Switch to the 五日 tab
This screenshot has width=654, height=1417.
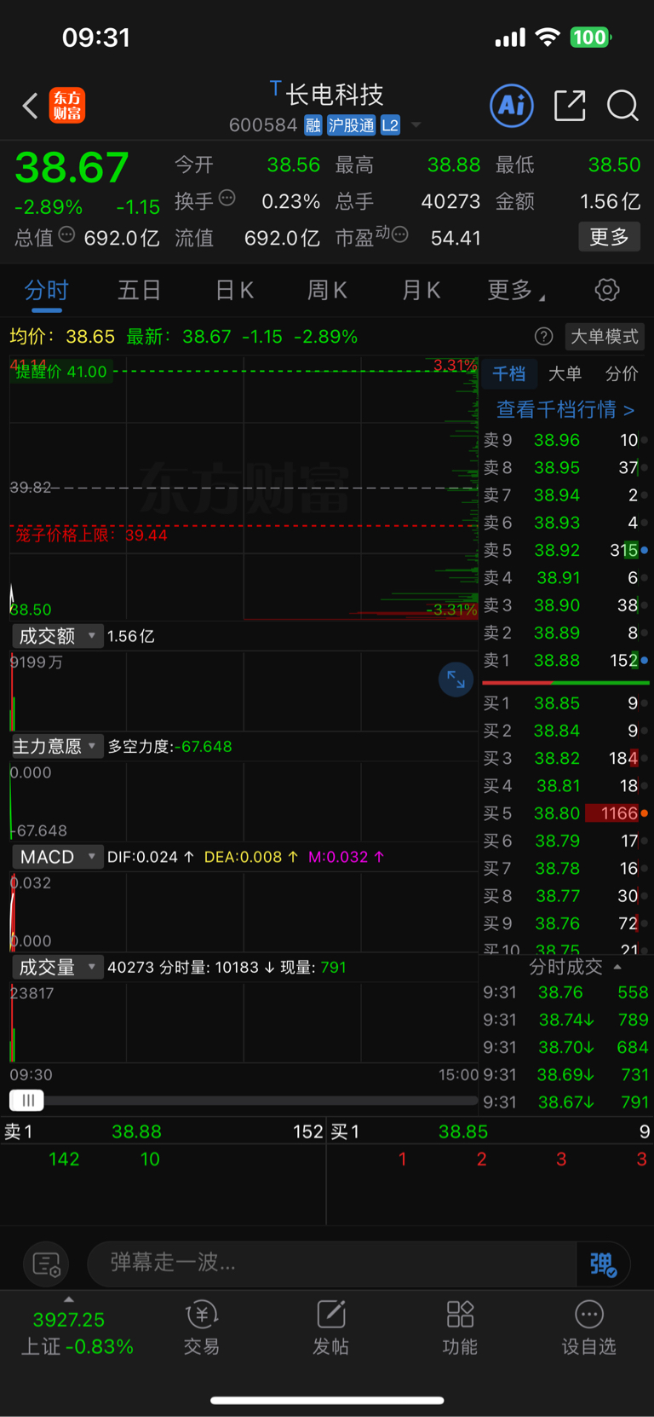pos(139,291)
